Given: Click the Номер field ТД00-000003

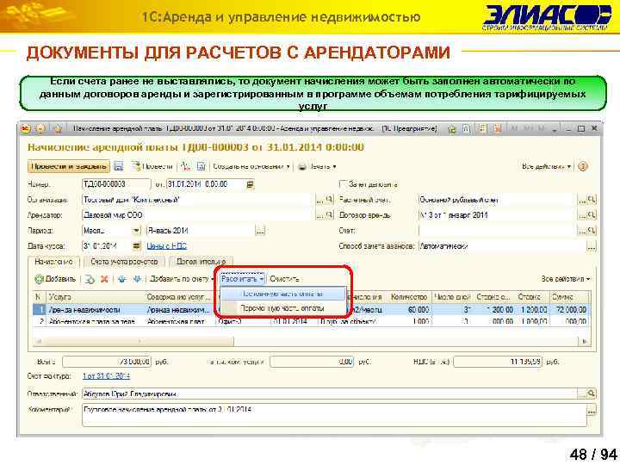Looking at the screenshot, I should tap(116, 184).
